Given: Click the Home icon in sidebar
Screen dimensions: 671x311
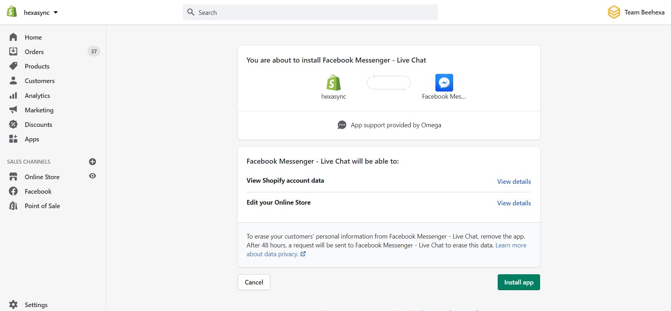Looking at the screenshot, I should click(13, 37).
